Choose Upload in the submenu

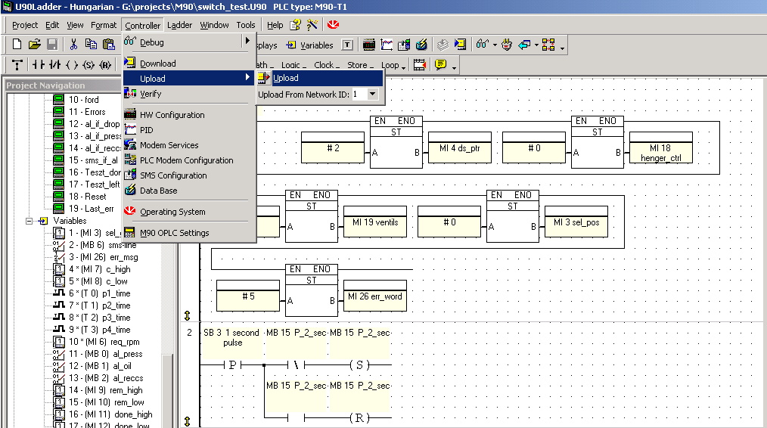click(x=321, y=78)
